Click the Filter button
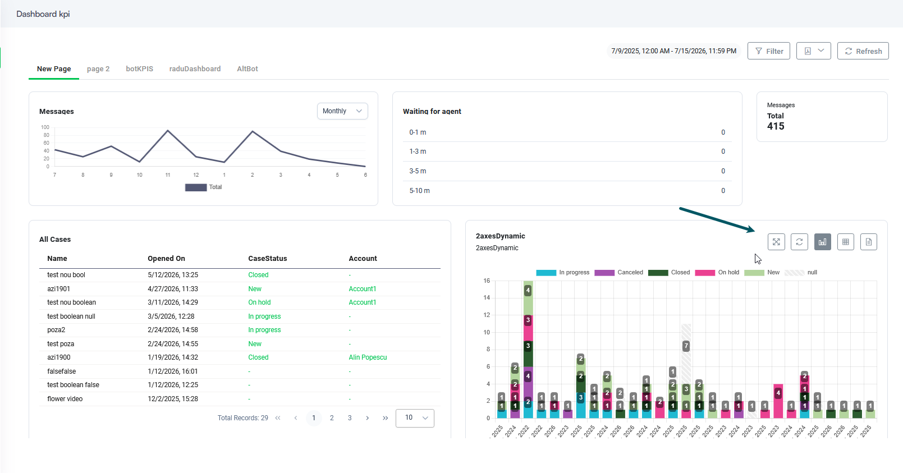The width and height of the screenshot is (903, 473). 769,51
